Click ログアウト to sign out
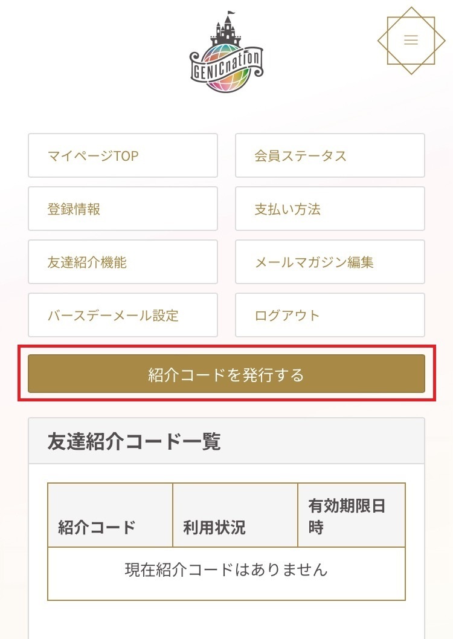The image size is (453, 639). click(330, 315)
